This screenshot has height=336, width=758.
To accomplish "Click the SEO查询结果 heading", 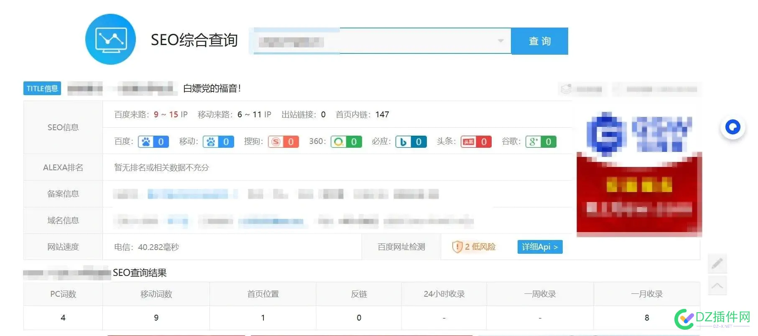I will click(x=140, y=273).
